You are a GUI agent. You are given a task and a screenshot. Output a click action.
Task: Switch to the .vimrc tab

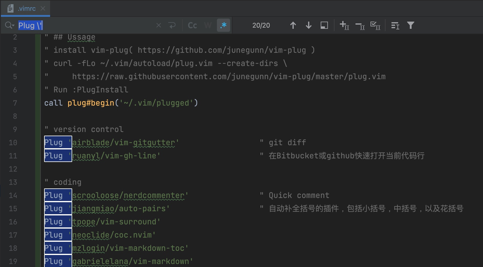pyautogui.click(x=26, y=9)
